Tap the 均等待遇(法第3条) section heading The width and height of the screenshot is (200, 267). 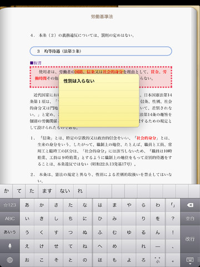[101, 51]
